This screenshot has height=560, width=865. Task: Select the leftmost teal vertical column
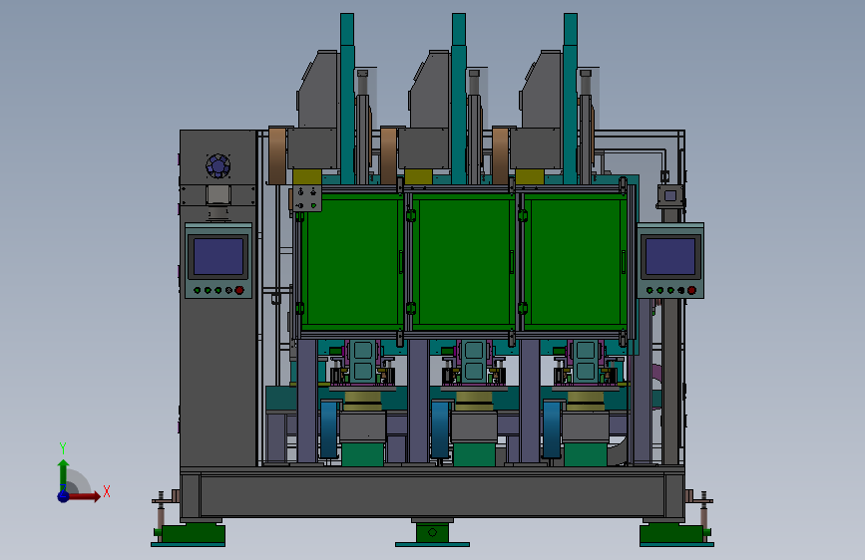coord(347,99)
